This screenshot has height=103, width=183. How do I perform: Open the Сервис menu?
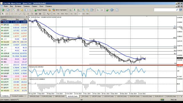(x=35, y=6)
